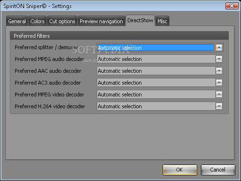Click the Preferred AC3 audio decoder label
This screenshot has width=241, height=181.
tap(48, 83)
